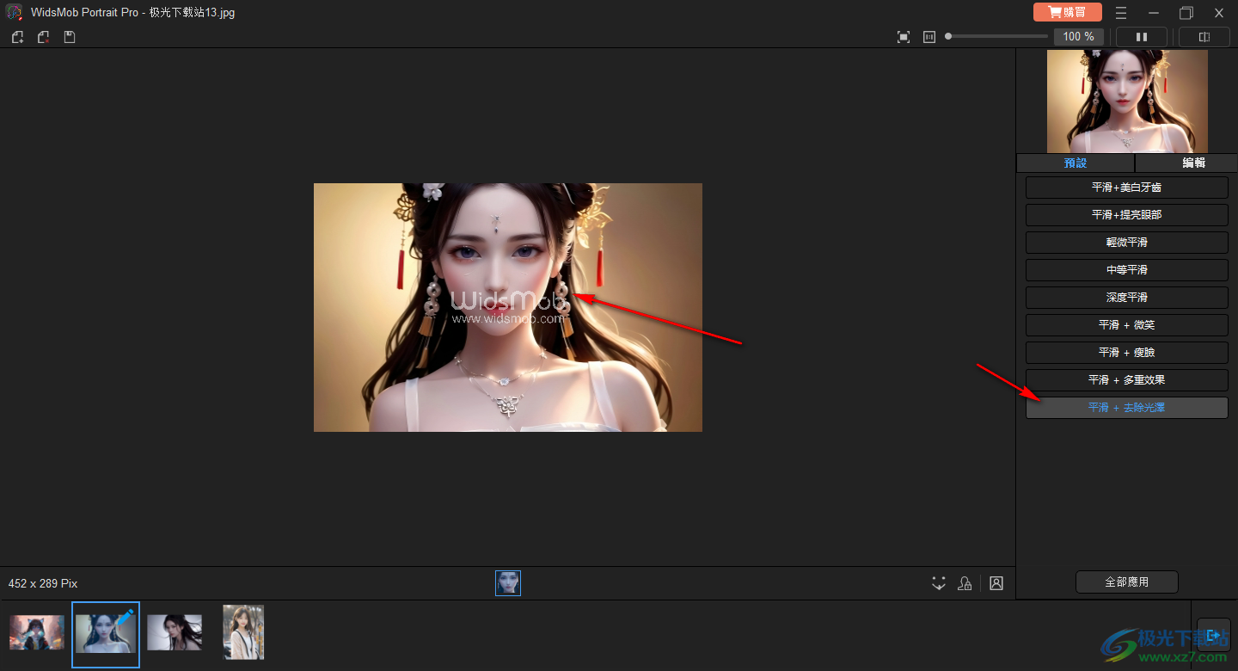
Task: Click the save icon in top toolbar
Action: 70,37
